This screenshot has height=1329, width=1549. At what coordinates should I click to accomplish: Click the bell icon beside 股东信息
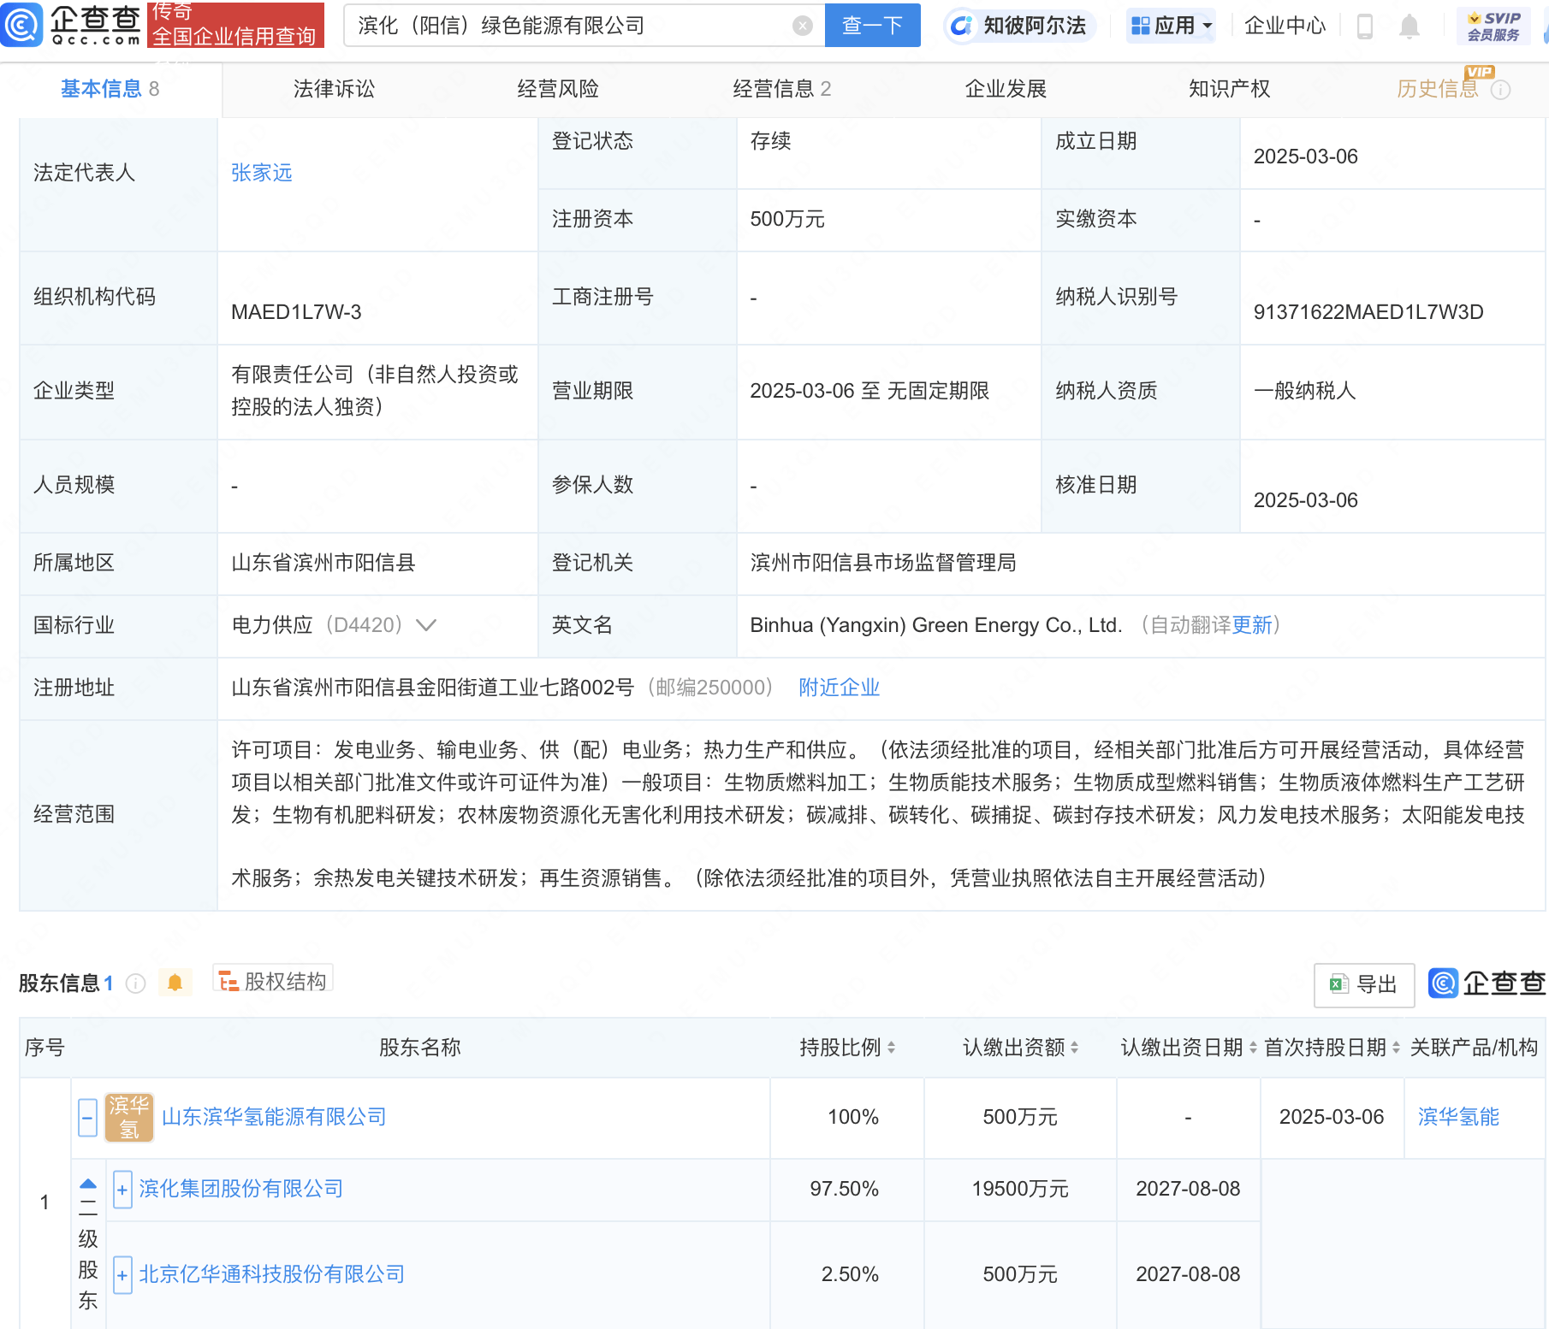coord(176,983)
